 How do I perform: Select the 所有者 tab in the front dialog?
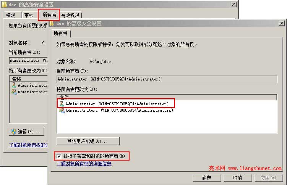point(61,34)
